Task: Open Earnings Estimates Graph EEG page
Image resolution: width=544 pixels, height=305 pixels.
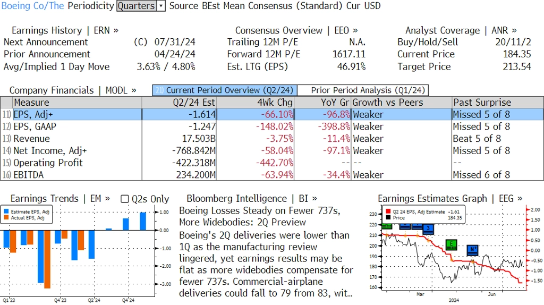Action: (450, 199)
